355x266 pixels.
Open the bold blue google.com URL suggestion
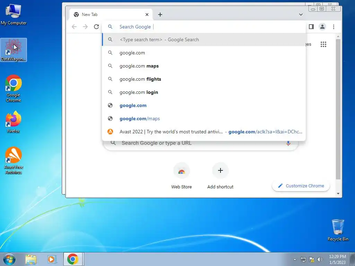204,105
